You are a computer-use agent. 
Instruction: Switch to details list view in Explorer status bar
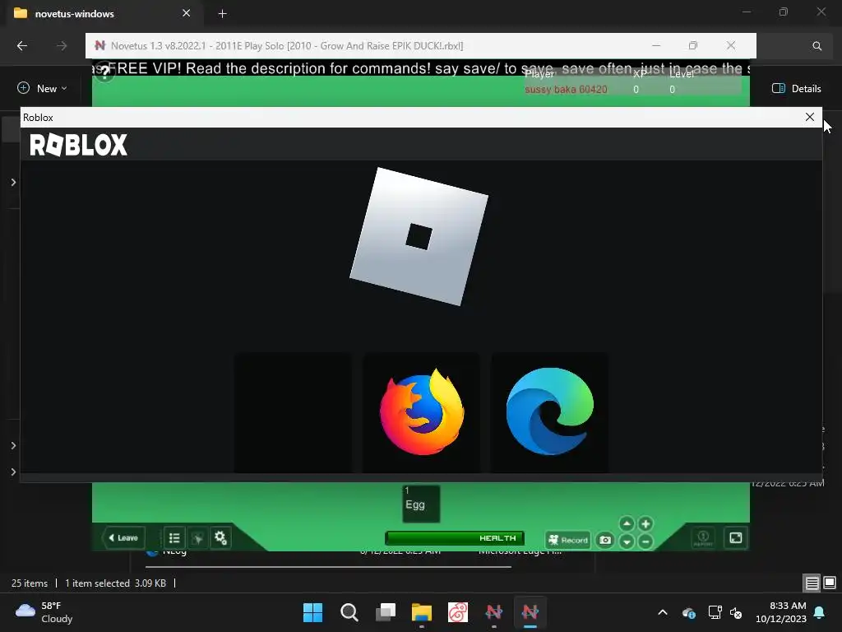[812, 583]
